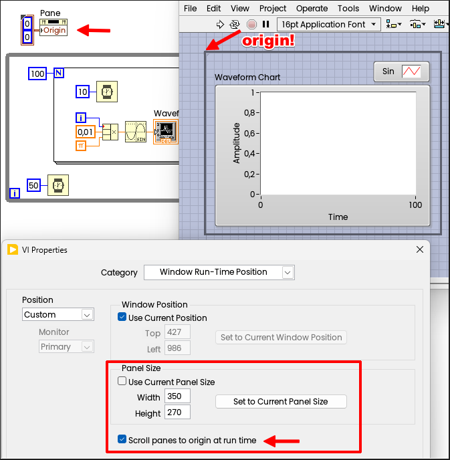Click Set to Current Window Position button
The width and height of the screenshot is (450, 460).
[x=281, y=338]
